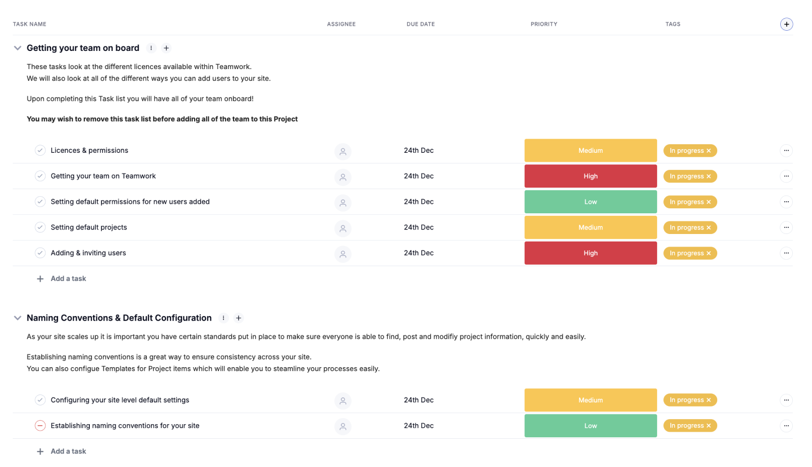Collapse 'Naming Conventions & Default Configuration' list
The image size is (812, 467).
click(x=18, y=318)
